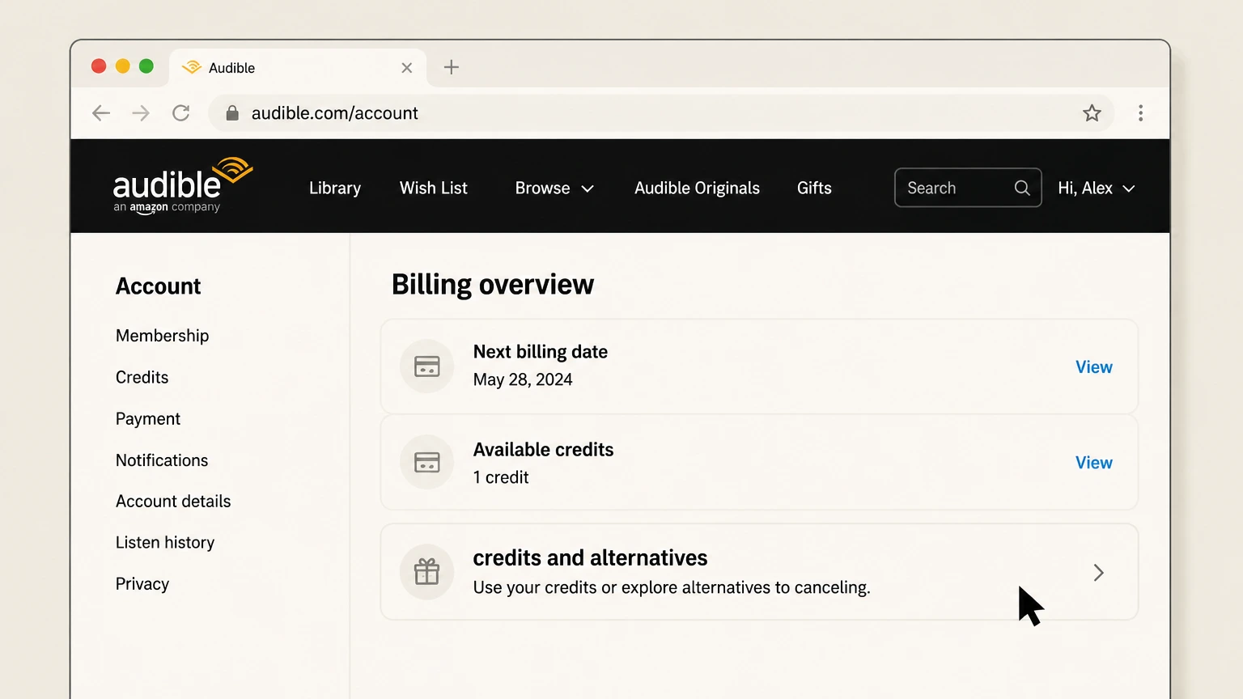This screenshot has width=1243, height=699.
Task: Open the Library nav item
Action: point(335,188)
